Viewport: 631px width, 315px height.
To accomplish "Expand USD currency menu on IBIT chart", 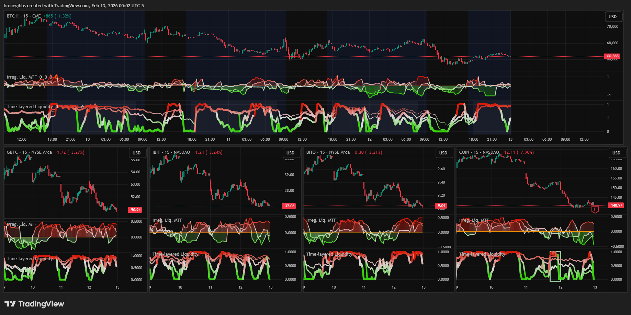I will (x=291, y=153).
